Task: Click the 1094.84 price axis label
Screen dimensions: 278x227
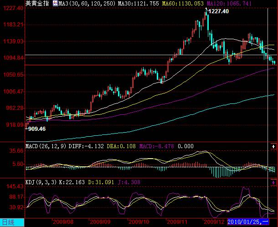Action: pos(14,58)
